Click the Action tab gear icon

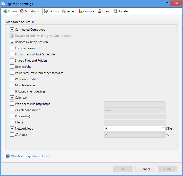pyautogui.click(x=5, y=11)
